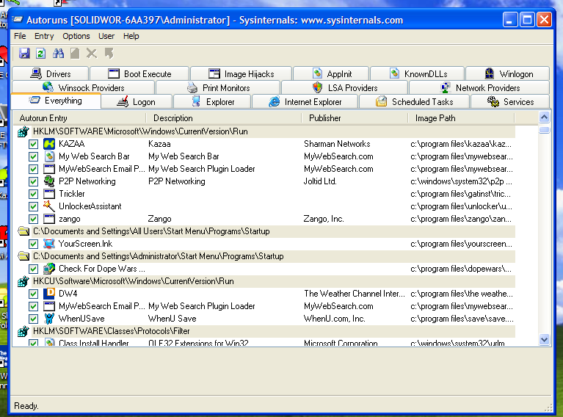Click the Save toolbar icon
Image resolution: width=563 pixels, height=417 pixels.
[24, 54]
